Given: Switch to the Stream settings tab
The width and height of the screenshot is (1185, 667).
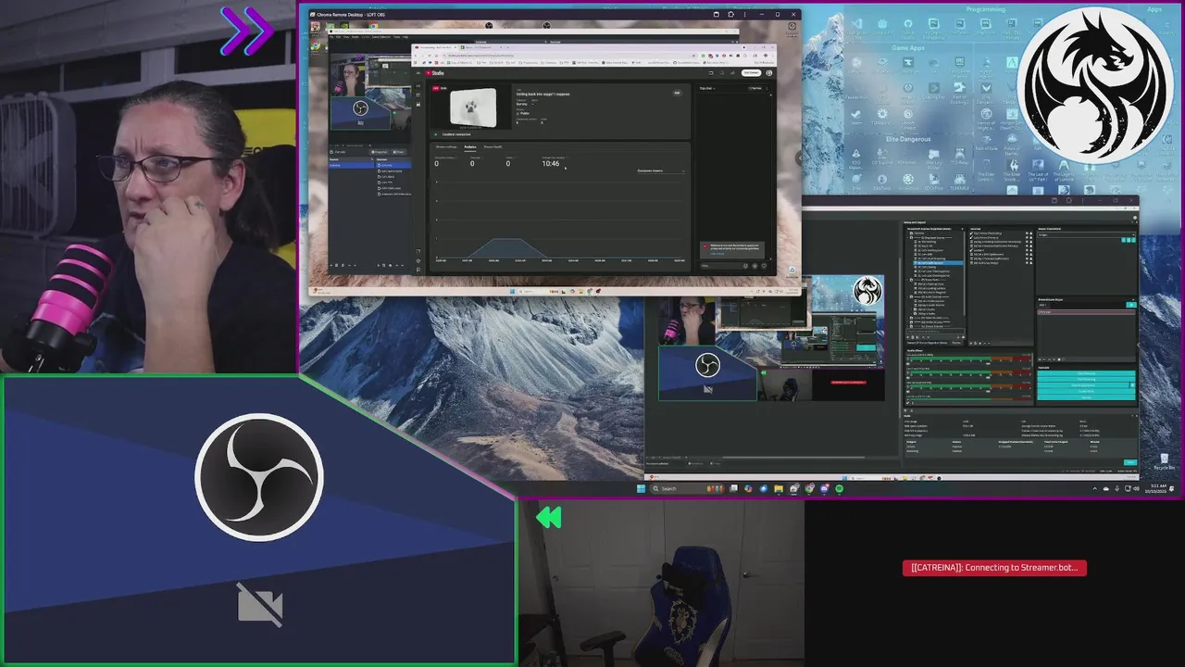Looking at the screenshot, I should click(x=446, y=146).
